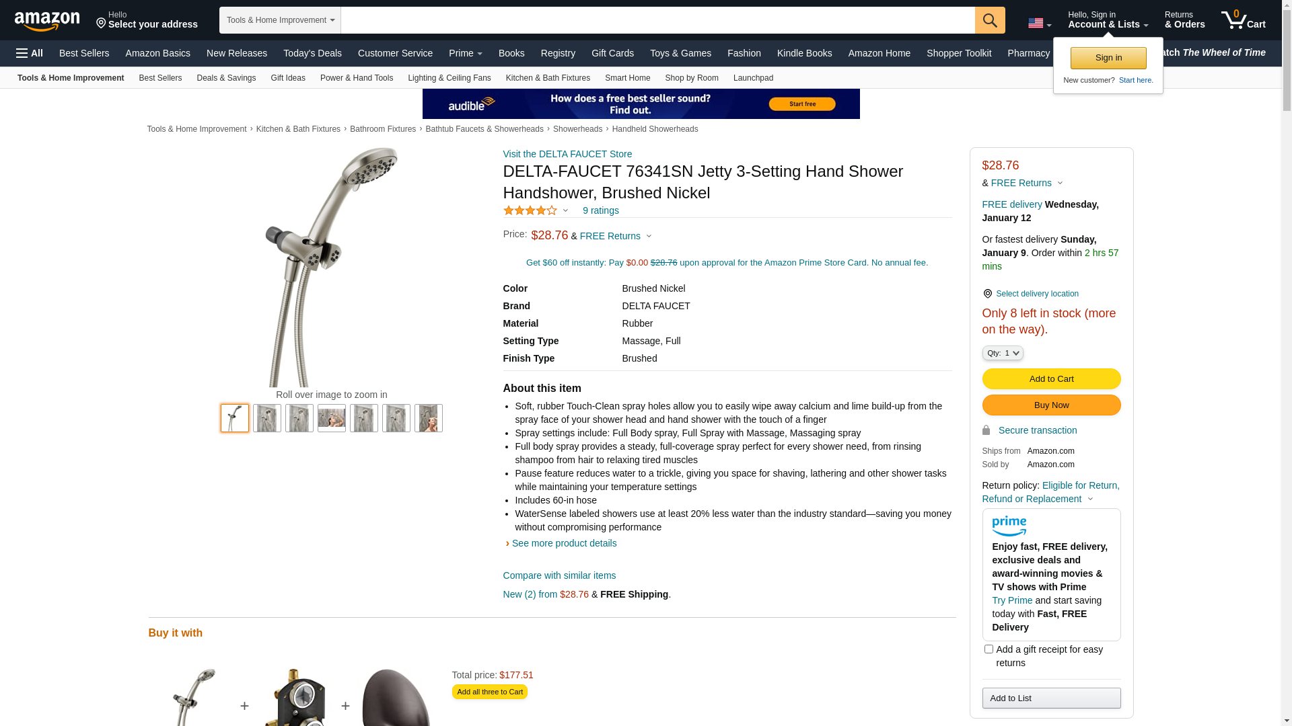Click the delivery location pin icon
This screenshot has width=1292, height=726.
tap(987, 294)
